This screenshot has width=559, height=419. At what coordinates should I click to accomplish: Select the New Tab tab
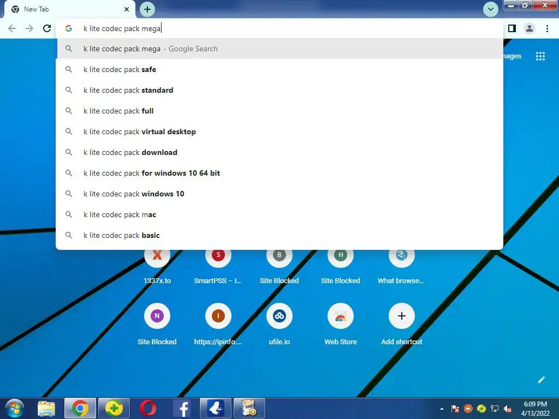click(x=70, y=9)
